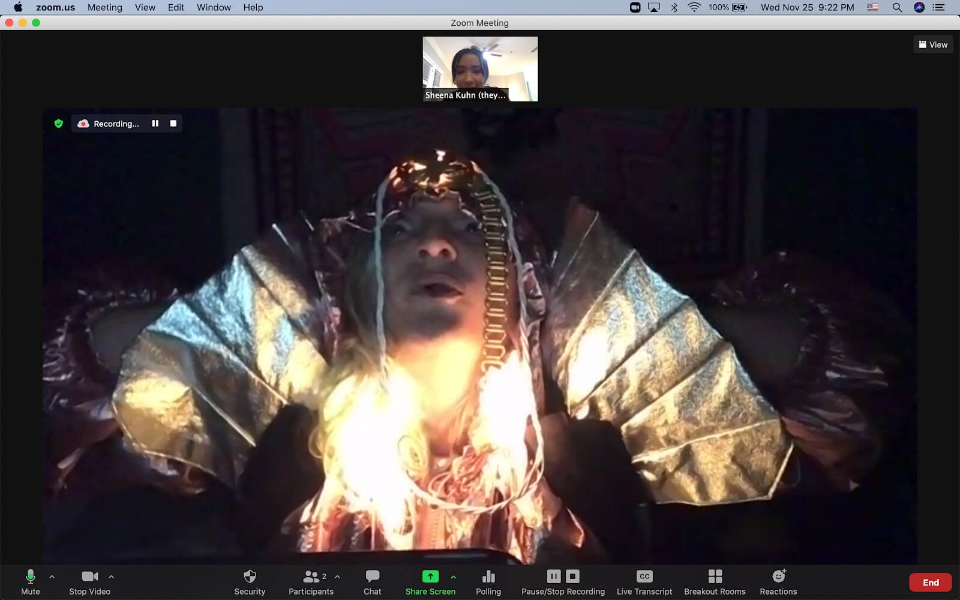Open Siri
This screenshot has height=600, width=960.
pos(919,7)
